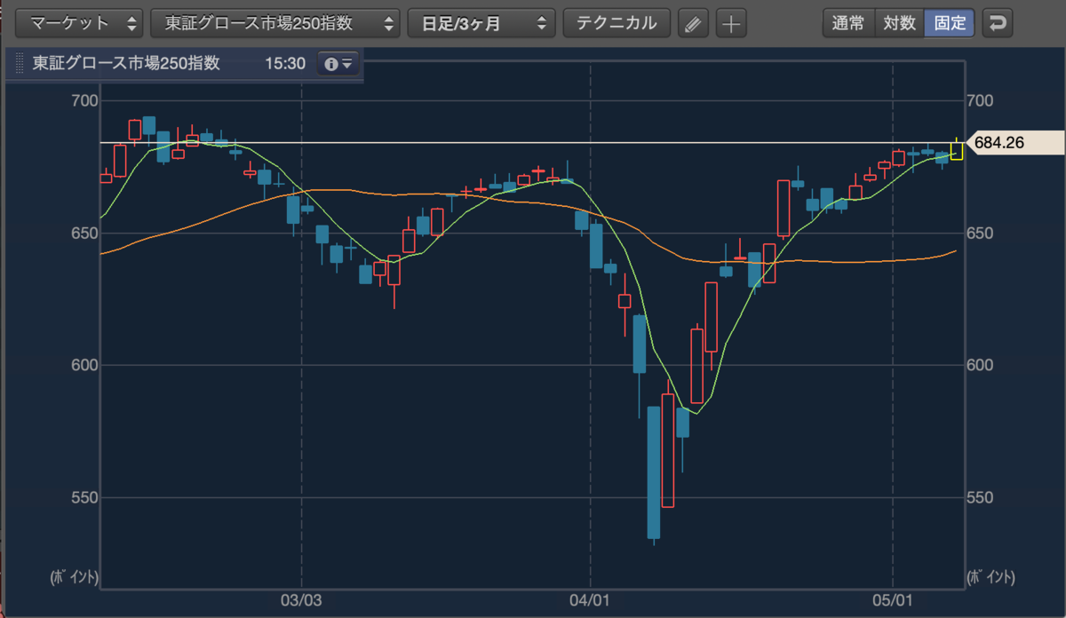Open the info dropdown beside 15:30
Viewport: 1066px width, 618px height.
coord(339,64)
